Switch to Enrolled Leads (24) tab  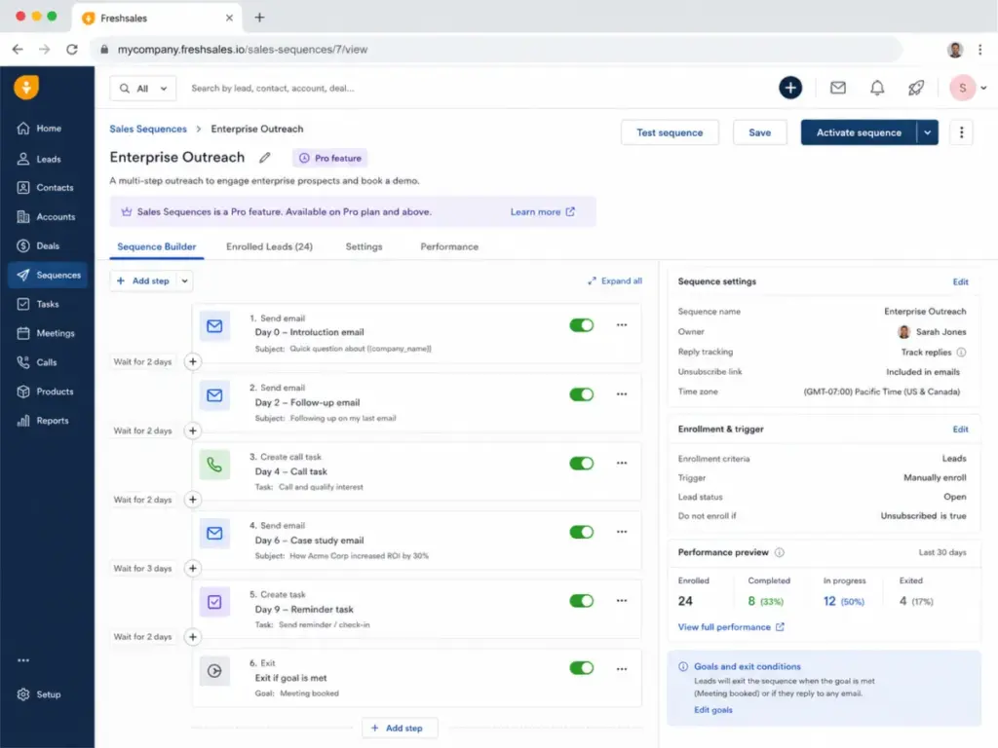click(x=269, y=246)
